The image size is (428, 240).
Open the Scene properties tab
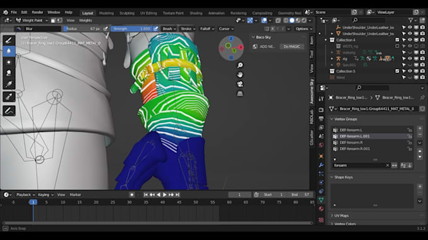[x=321, y=136]
